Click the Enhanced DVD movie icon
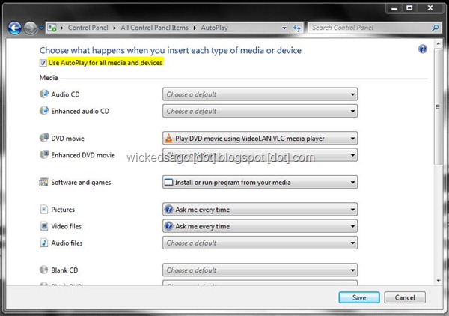This screenshot has height=316, width=449. (44, 154)
